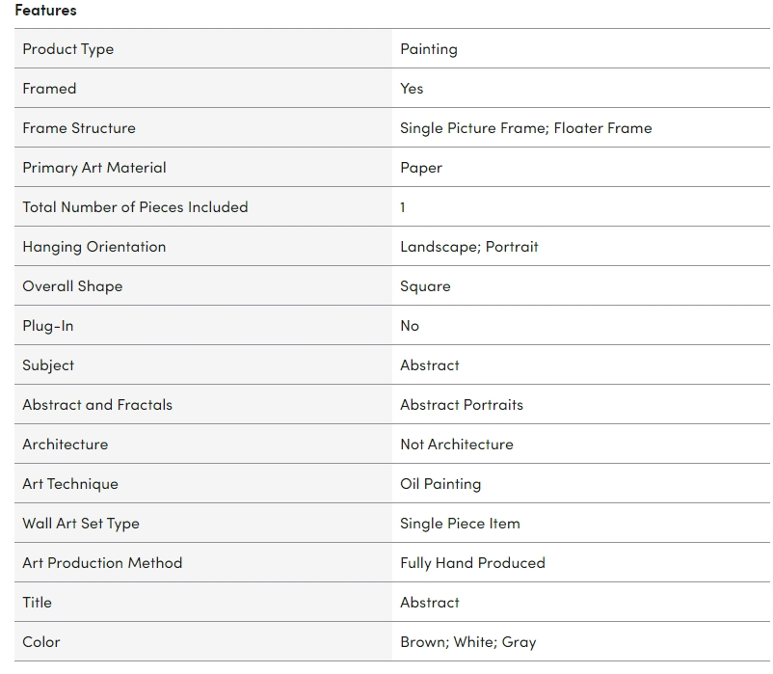Select the Product Type row label
This screenshot has height=674, width=773.
tap(68, 49)
